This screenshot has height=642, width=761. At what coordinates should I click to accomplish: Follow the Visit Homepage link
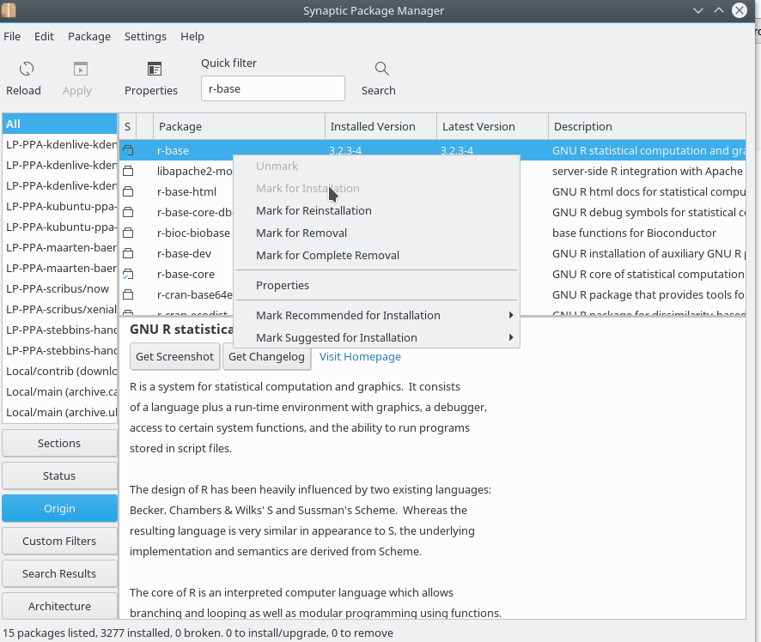360,356
